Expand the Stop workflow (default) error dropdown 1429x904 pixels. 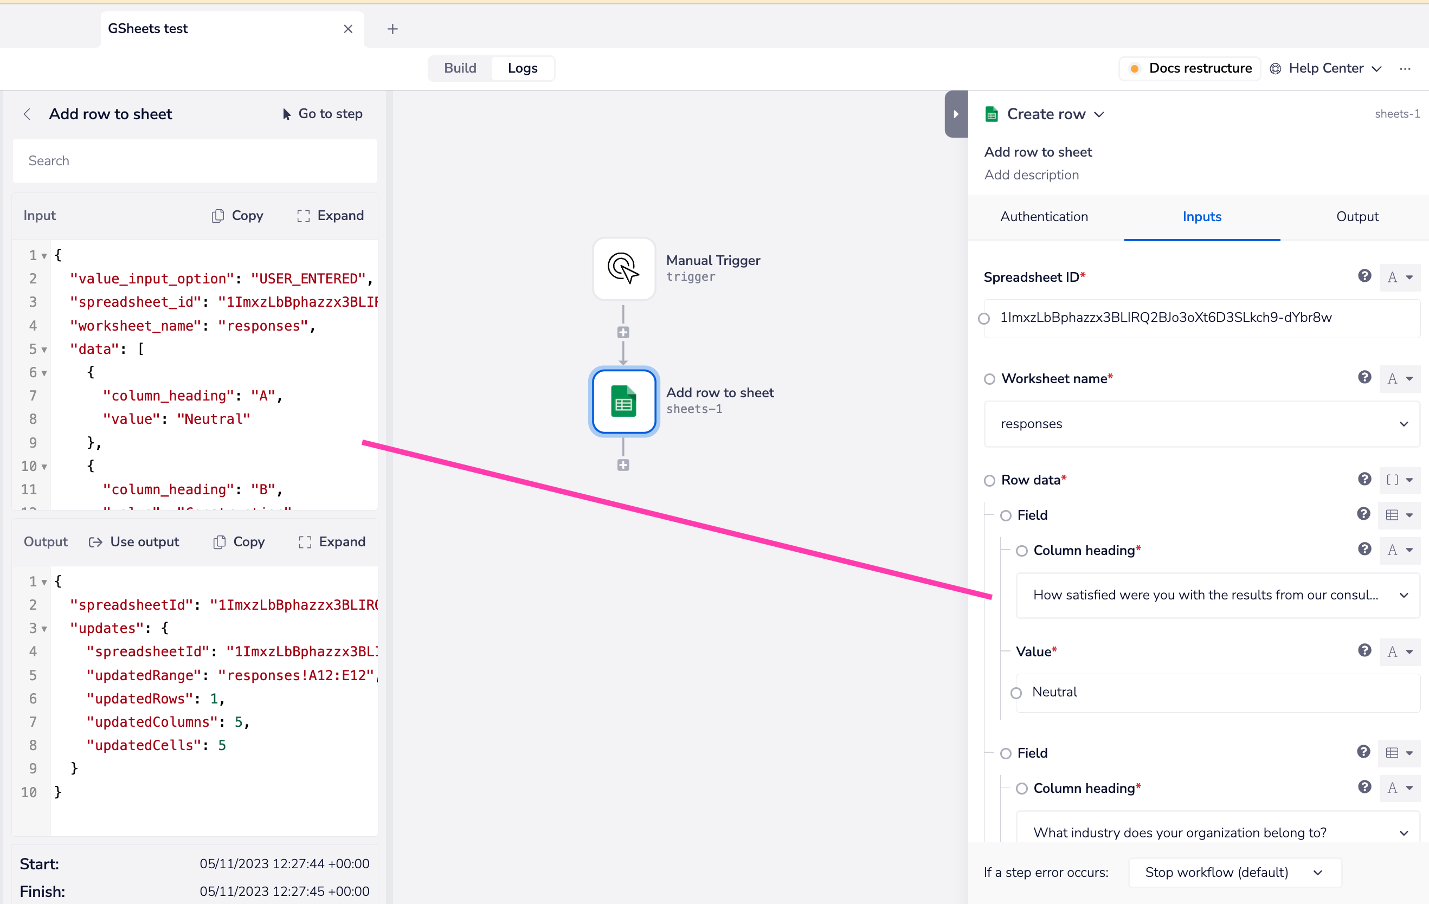pos(1234,873)
